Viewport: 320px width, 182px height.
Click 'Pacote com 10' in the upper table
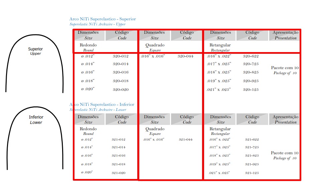(285, 68)
